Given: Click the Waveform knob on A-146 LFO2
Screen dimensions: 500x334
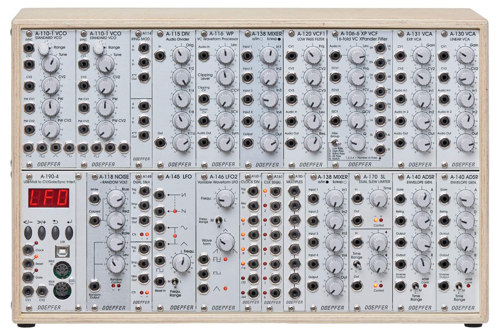Looking at the screenshot, I should point(226,241).
